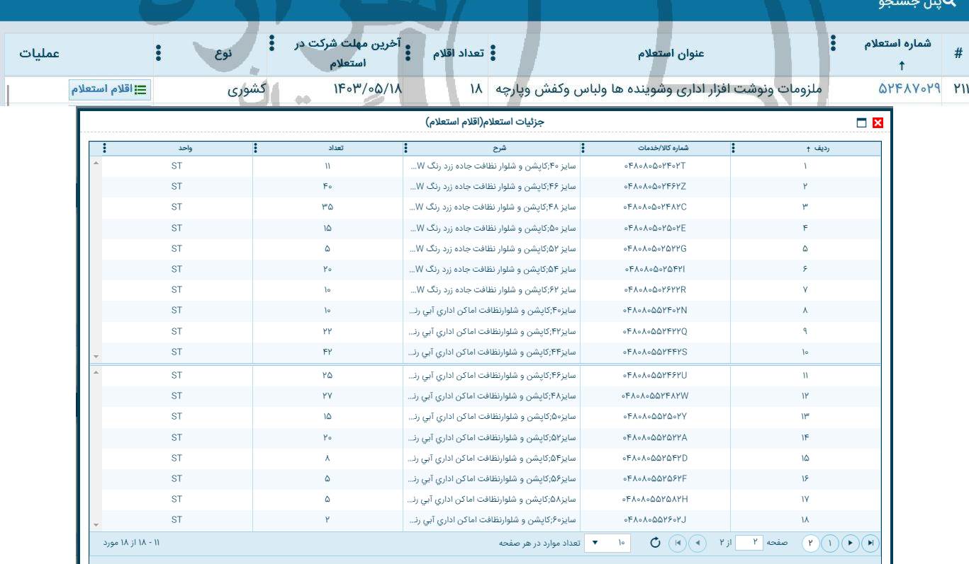Select item code ۰۴۸۰۸۰۵۵۲۵۰۲Y cell

pos(655,416)
